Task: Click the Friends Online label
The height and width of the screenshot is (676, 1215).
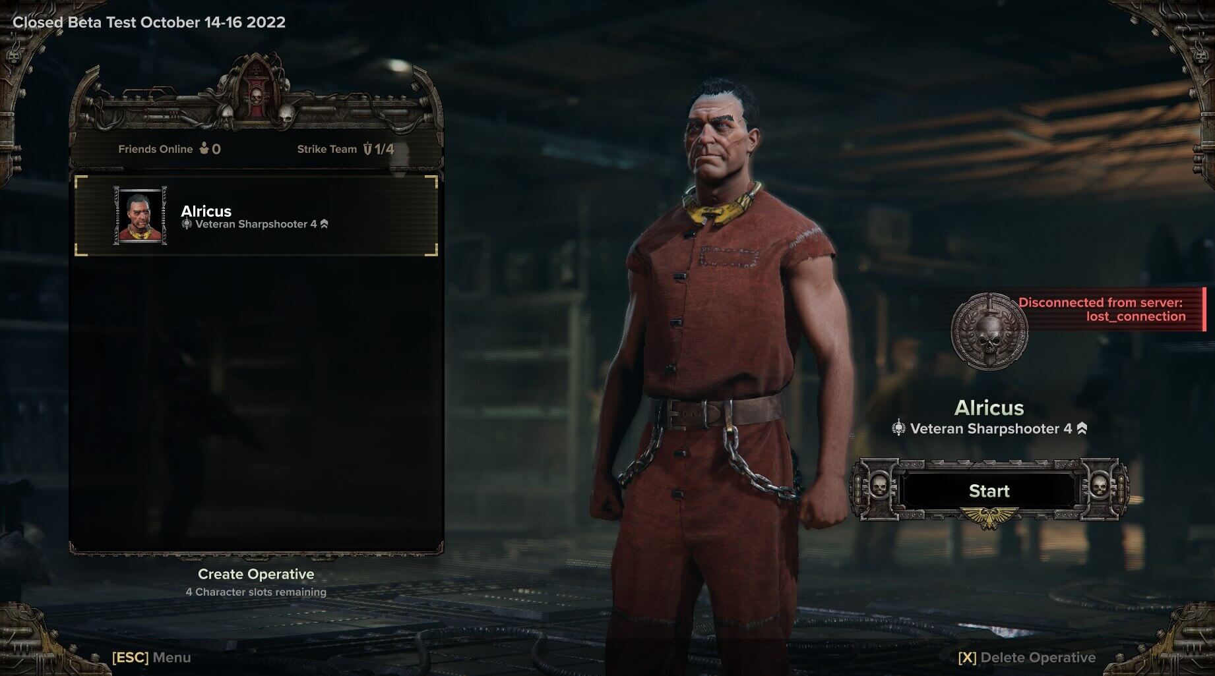Action: [155, 149]
